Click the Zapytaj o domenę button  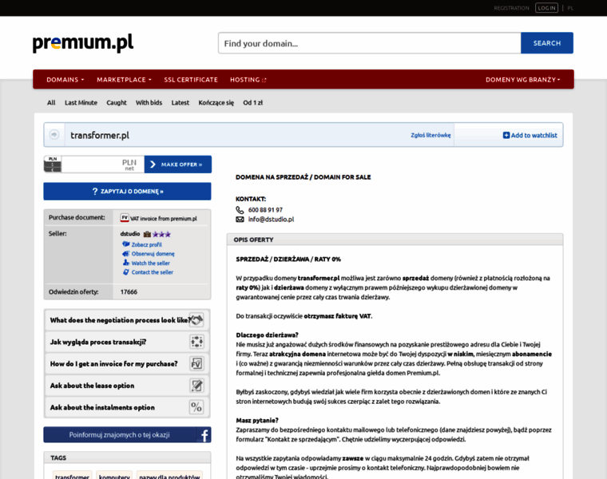click(127, 191)
